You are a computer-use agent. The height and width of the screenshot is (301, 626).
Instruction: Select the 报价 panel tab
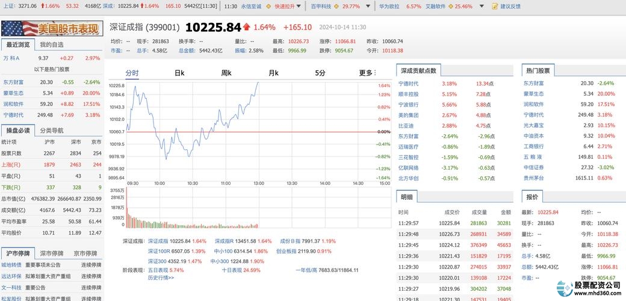tap(532, 197)
